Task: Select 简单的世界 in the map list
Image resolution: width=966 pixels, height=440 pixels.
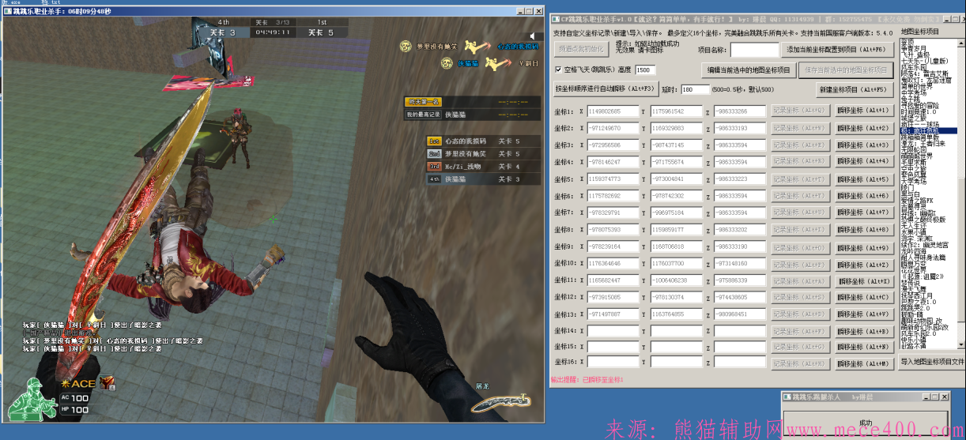Action: [918, 87]
